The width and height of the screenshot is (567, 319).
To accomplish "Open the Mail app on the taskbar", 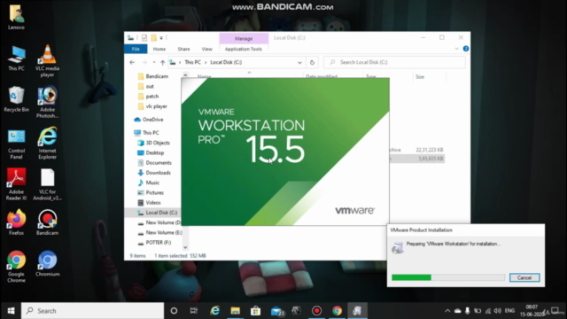I will (x=276, y=311).
